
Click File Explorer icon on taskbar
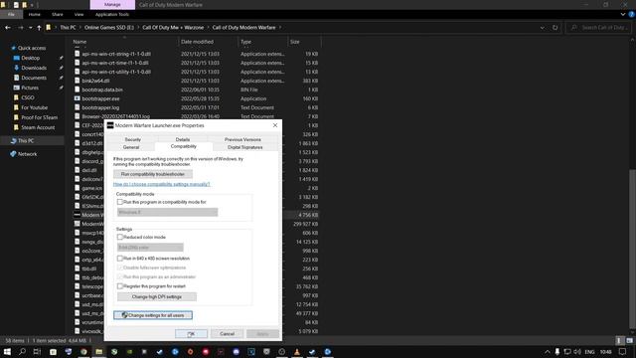click(99, 351)
